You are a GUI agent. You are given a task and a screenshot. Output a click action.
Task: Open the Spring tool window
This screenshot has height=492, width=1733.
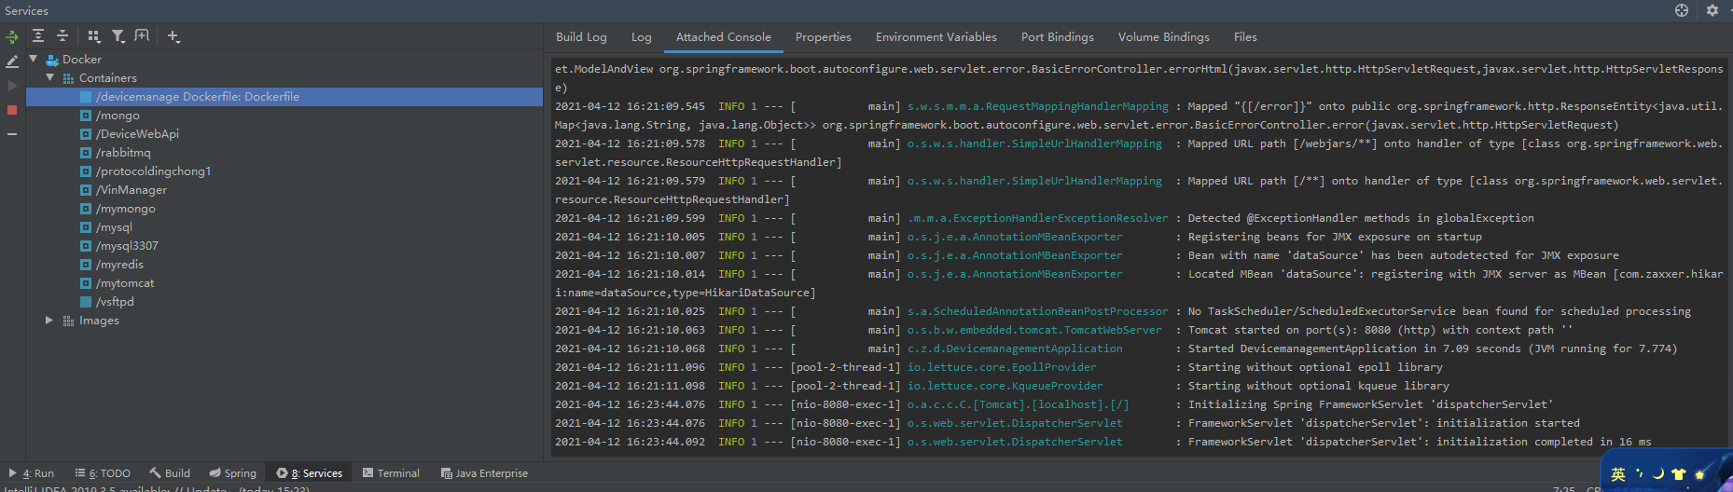(x=233, y=473)
